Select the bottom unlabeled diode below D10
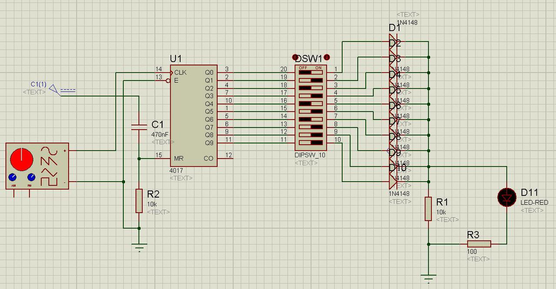This screenshot has width=556, height=289. [x=394, y=182]
